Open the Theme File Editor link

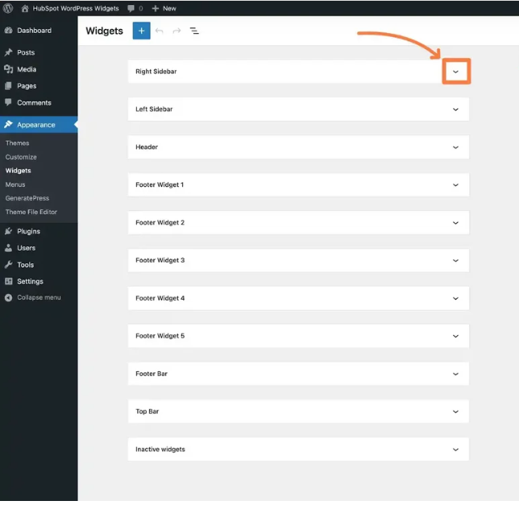coord(31,212)
